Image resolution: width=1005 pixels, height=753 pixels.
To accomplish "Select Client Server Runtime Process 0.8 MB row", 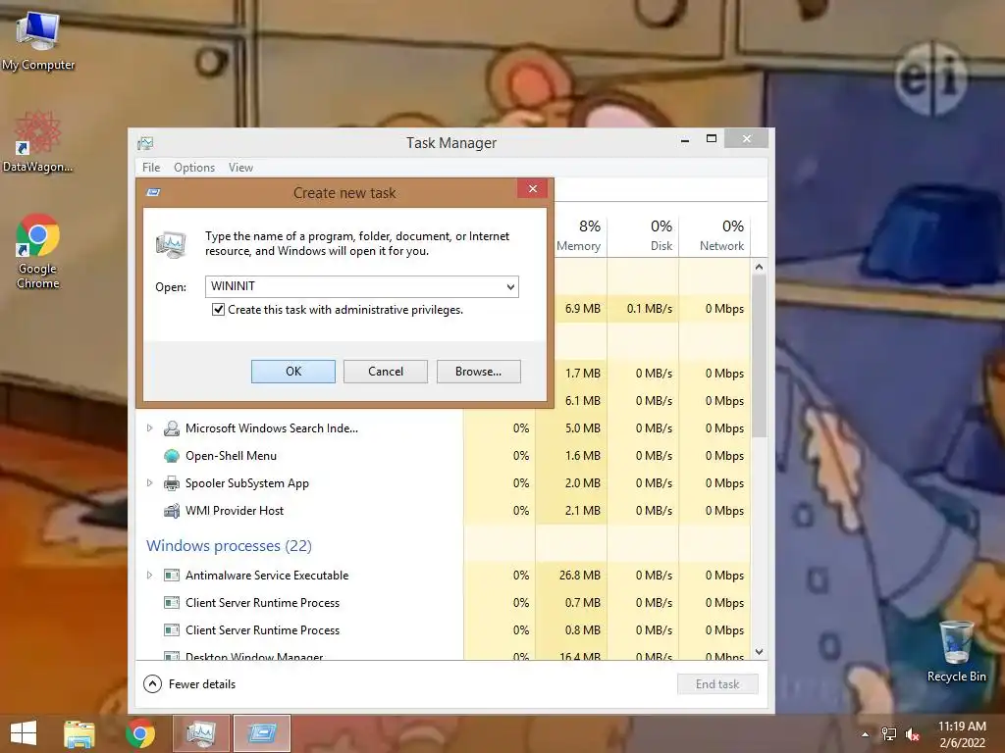I will pyautogui.click(x=443, y=630).
